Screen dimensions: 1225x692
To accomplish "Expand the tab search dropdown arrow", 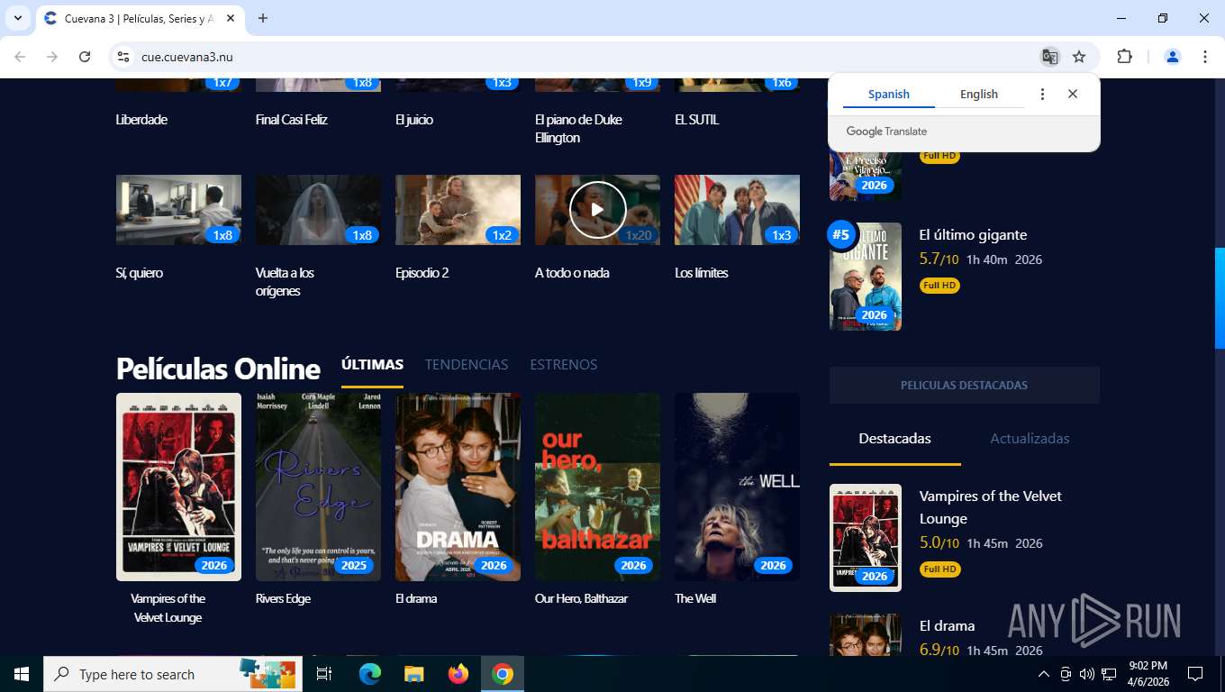I will click(17, 18).
